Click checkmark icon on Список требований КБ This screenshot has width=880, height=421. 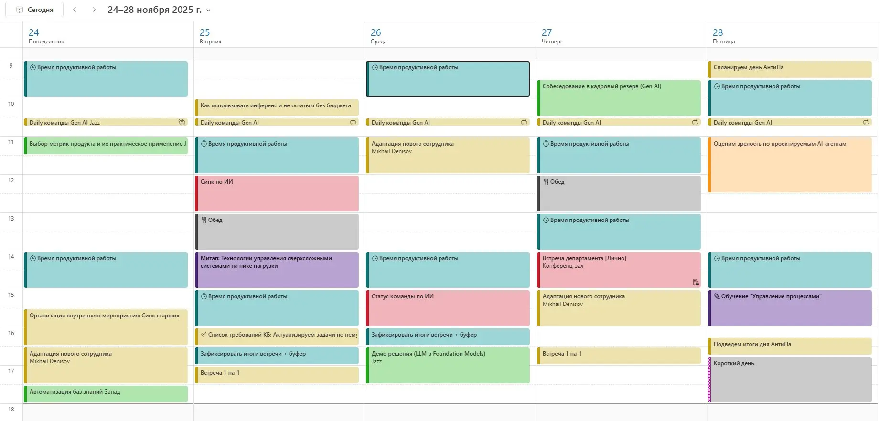(204, 335)
